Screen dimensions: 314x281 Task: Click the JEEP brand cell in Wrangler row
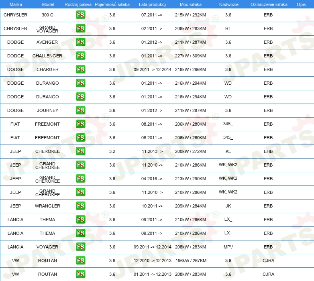click(15, 206)
